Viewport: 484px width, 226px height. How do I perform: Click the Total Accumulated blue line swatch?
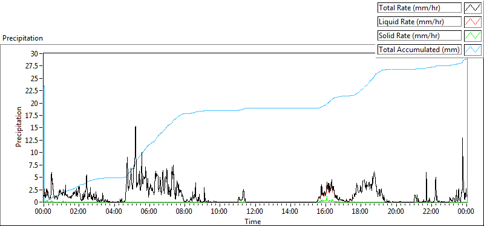pyautogui.click(x=473, y=49)
